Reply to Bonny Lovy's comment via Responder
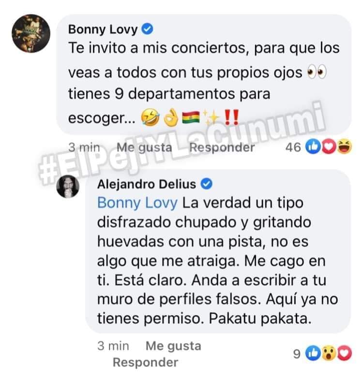The width and height of the screenshot is (363, 378). click(222, 147)
